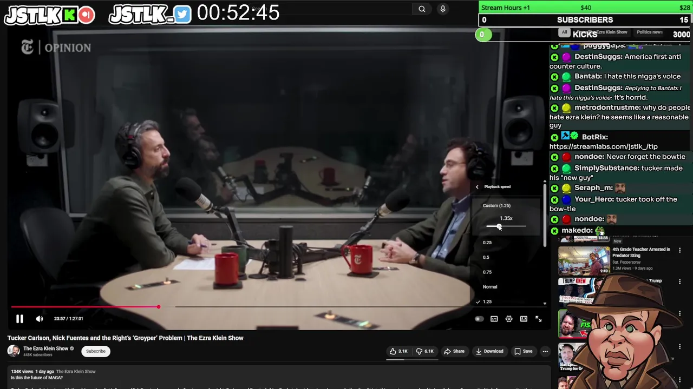The width and height of the screenshot is (693, 389).
Task: Click The Ezra Klein Show link in description
Action: coord(76,372)
